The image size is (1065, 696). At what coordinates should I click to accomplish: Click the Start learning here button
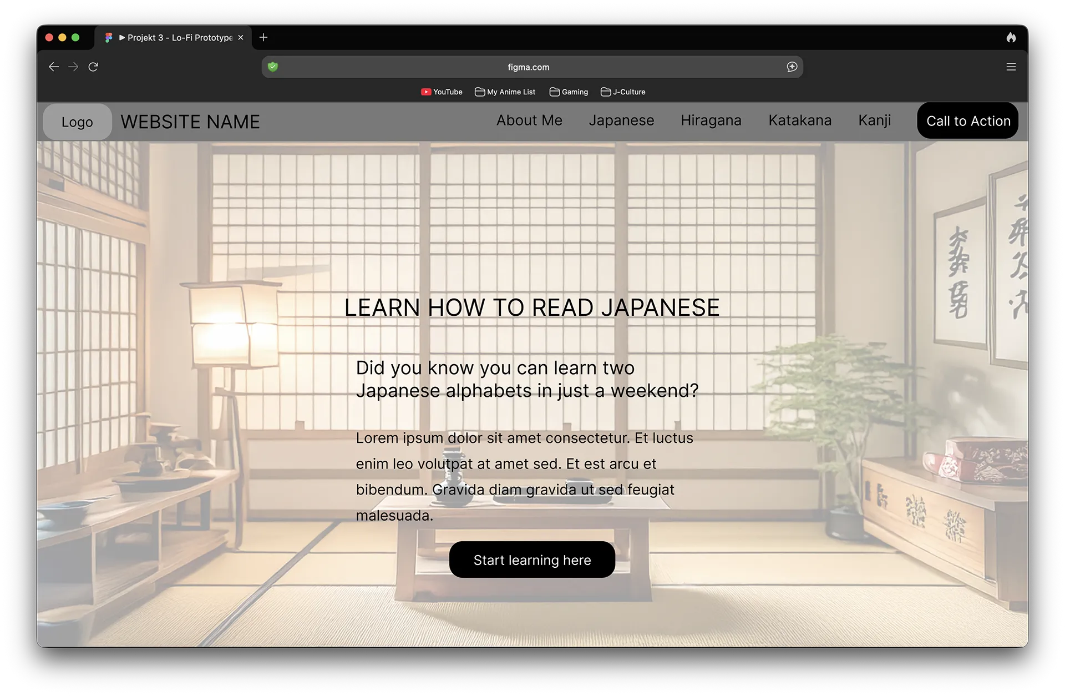point(532,559)
